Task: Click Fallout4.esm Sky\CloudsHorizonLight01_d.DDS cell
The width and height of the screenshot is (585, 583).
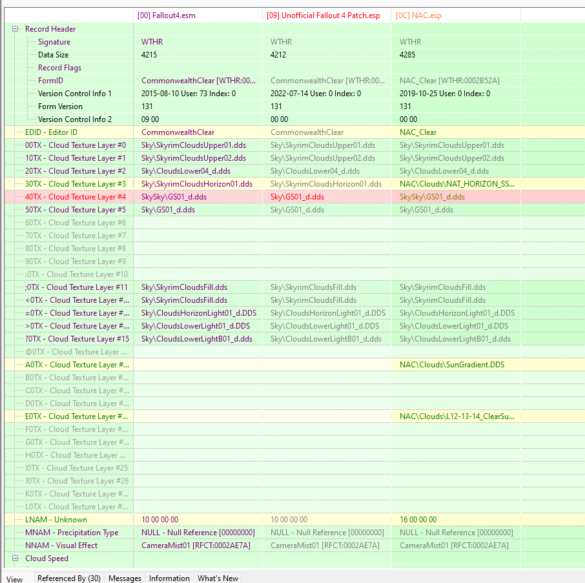Action: pos(199,313)
